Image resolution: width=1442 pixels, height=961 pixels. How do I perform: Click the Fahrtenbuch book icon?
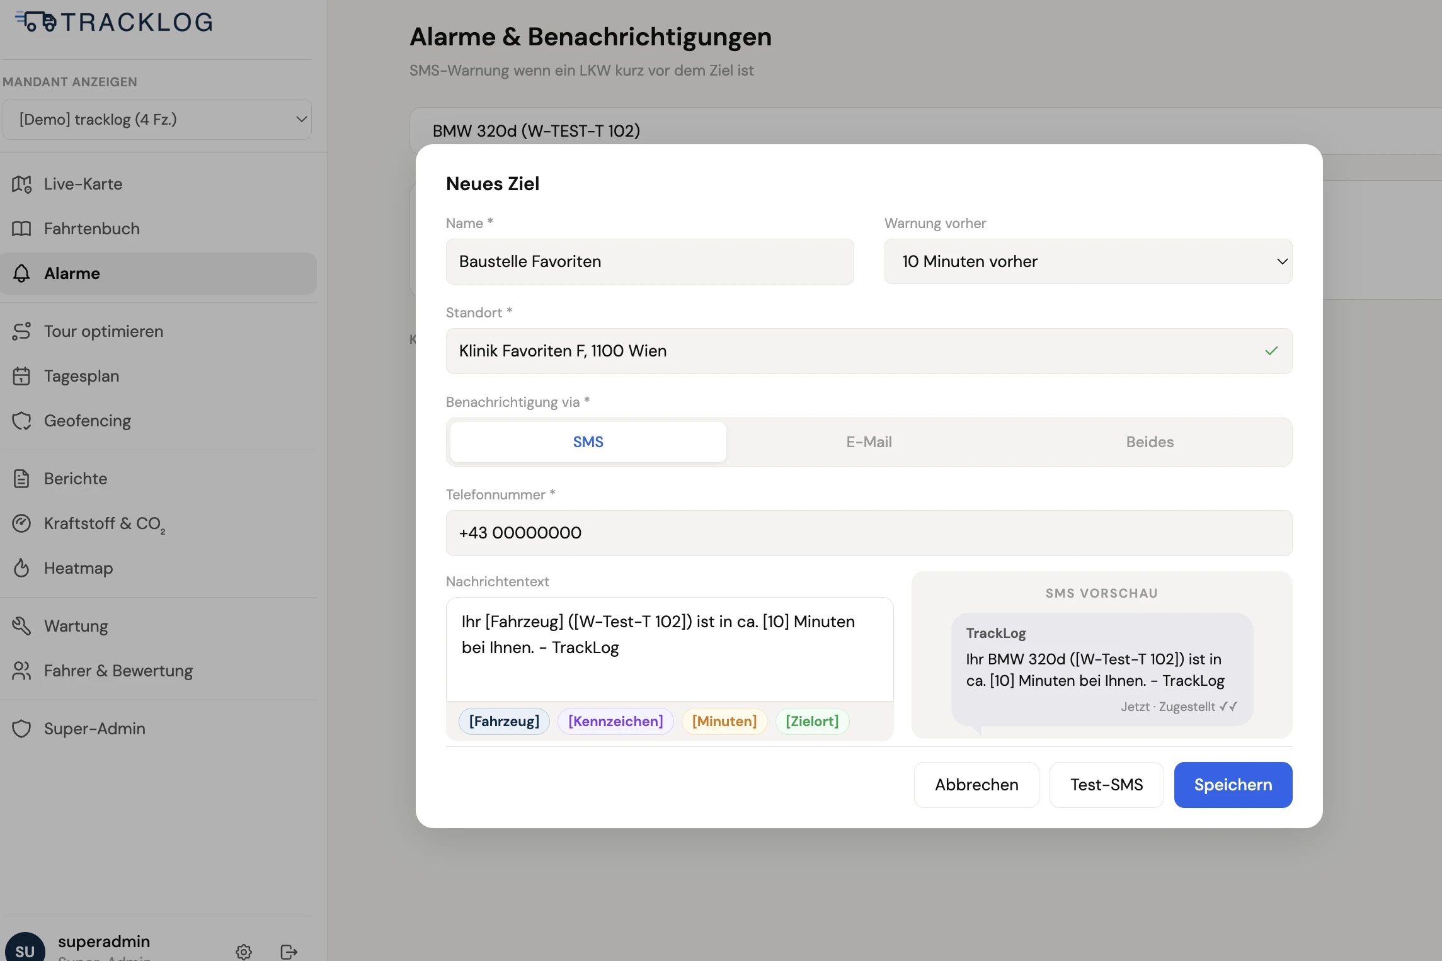click(21, 229)
